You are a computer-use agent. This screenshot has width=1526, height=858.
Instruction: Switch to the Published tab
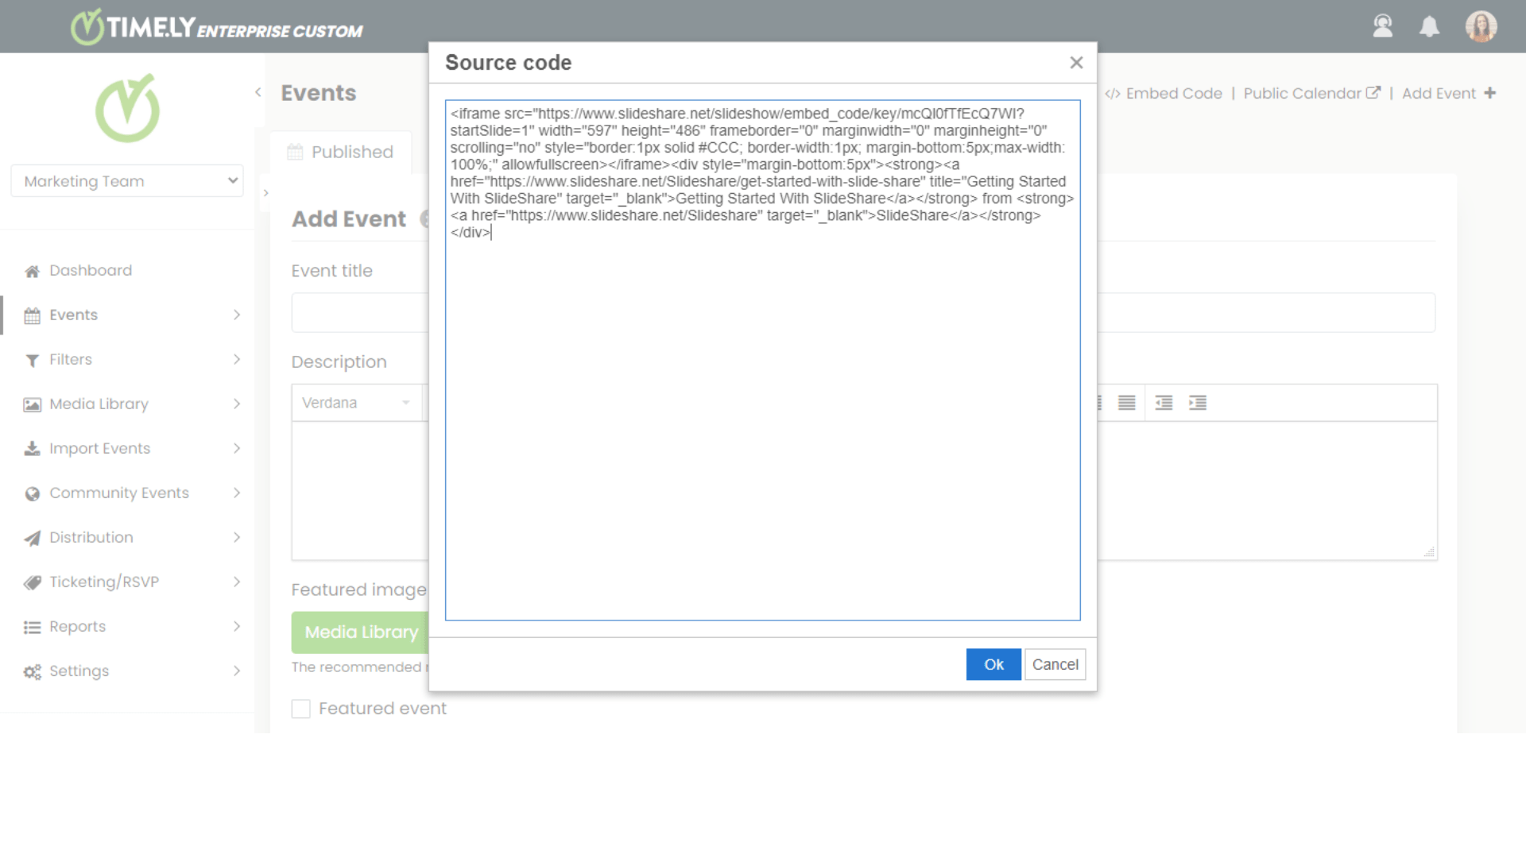click(340, 152)
